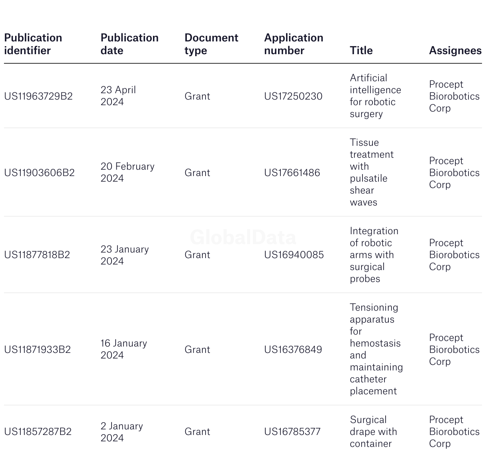Click the Publication identifier column header
486x474 pixels.
coord(33,44)
